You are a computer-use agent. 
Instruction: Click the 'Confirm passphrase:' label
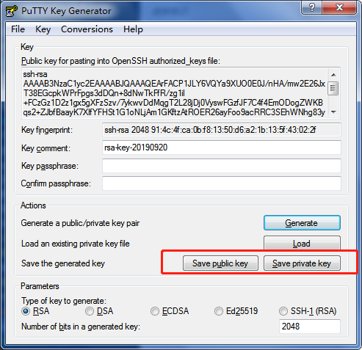pos(56,183)
